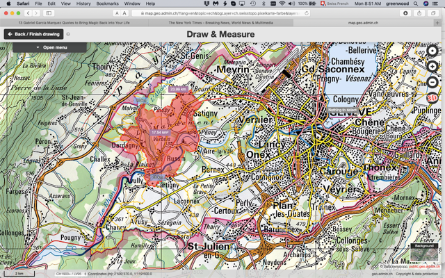
Task: Click the geolocation button on the map
Action: click(x=432, y=51)
